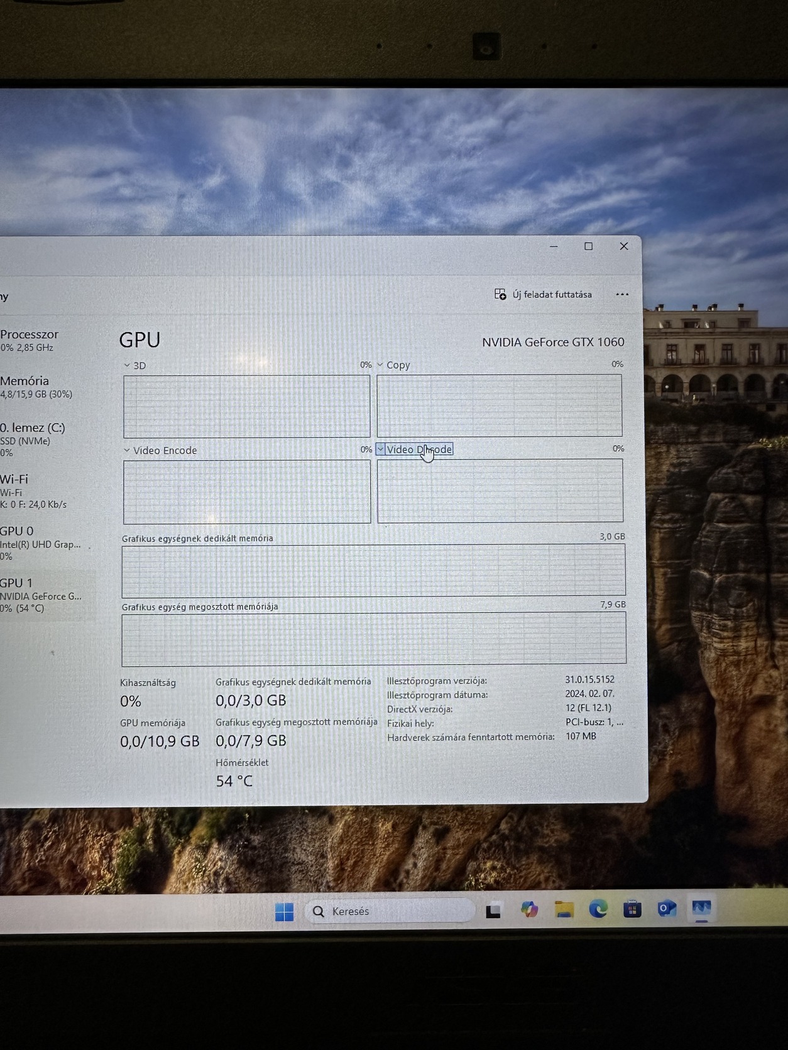
Task: Minimize the Task Manager window
Action: coord(554,246)
